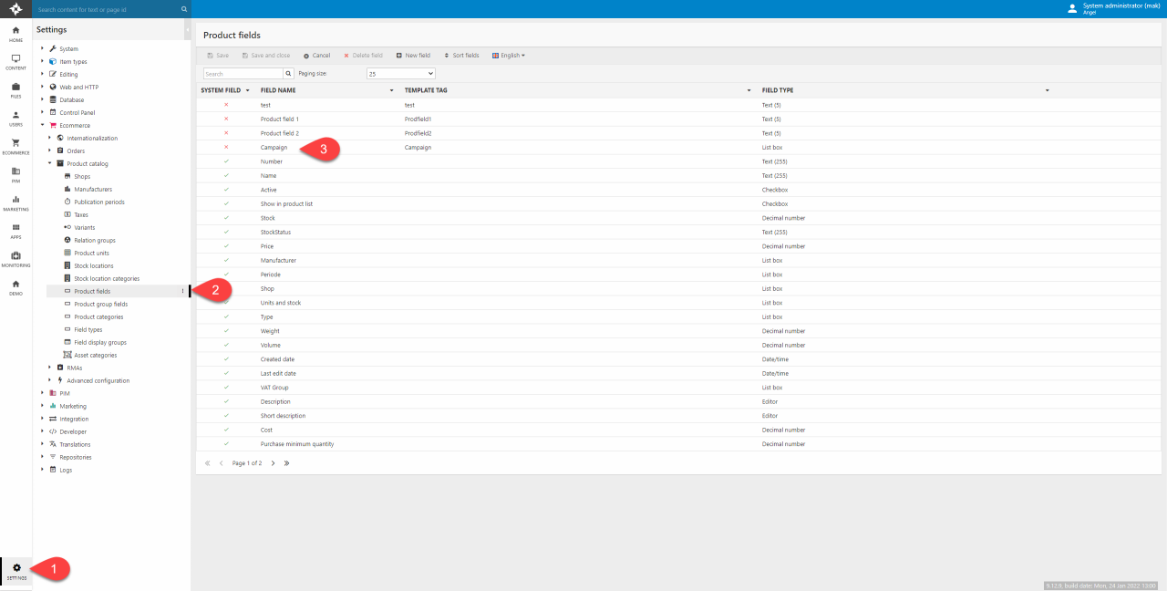Open the Paging size dropdown
Viewport: 1167px width, 591px height.
click(401, 73)
